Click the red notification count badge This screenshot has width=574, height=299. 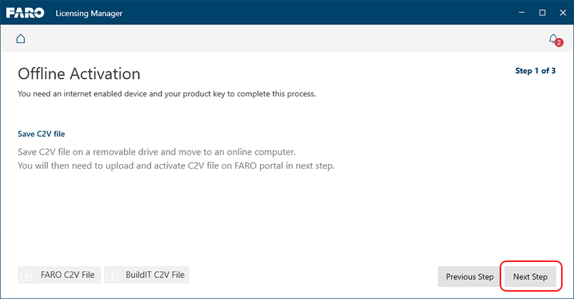[x=558, y=43]
